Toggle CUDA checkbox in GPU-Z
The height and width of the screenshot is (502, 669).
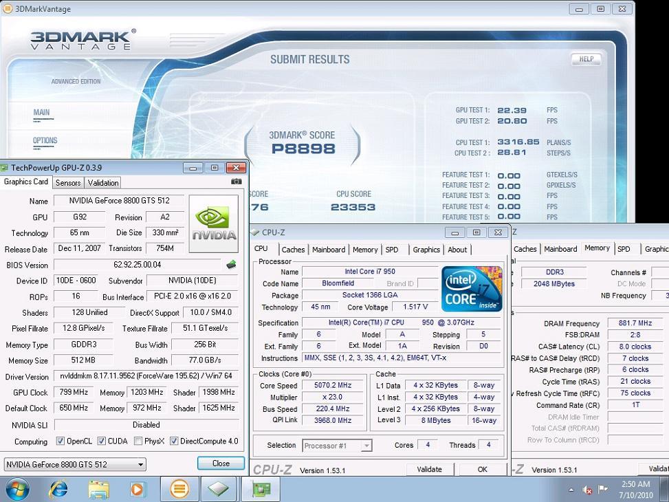pos(102,441)
